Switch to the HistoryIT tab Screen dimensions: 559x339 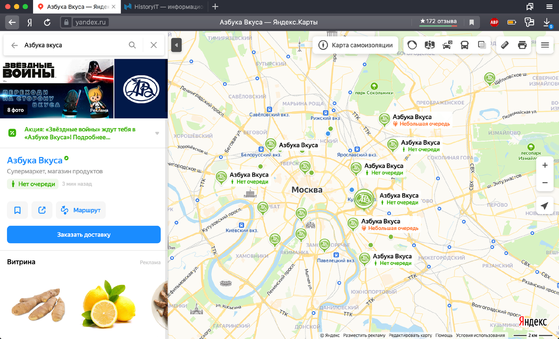164,7
